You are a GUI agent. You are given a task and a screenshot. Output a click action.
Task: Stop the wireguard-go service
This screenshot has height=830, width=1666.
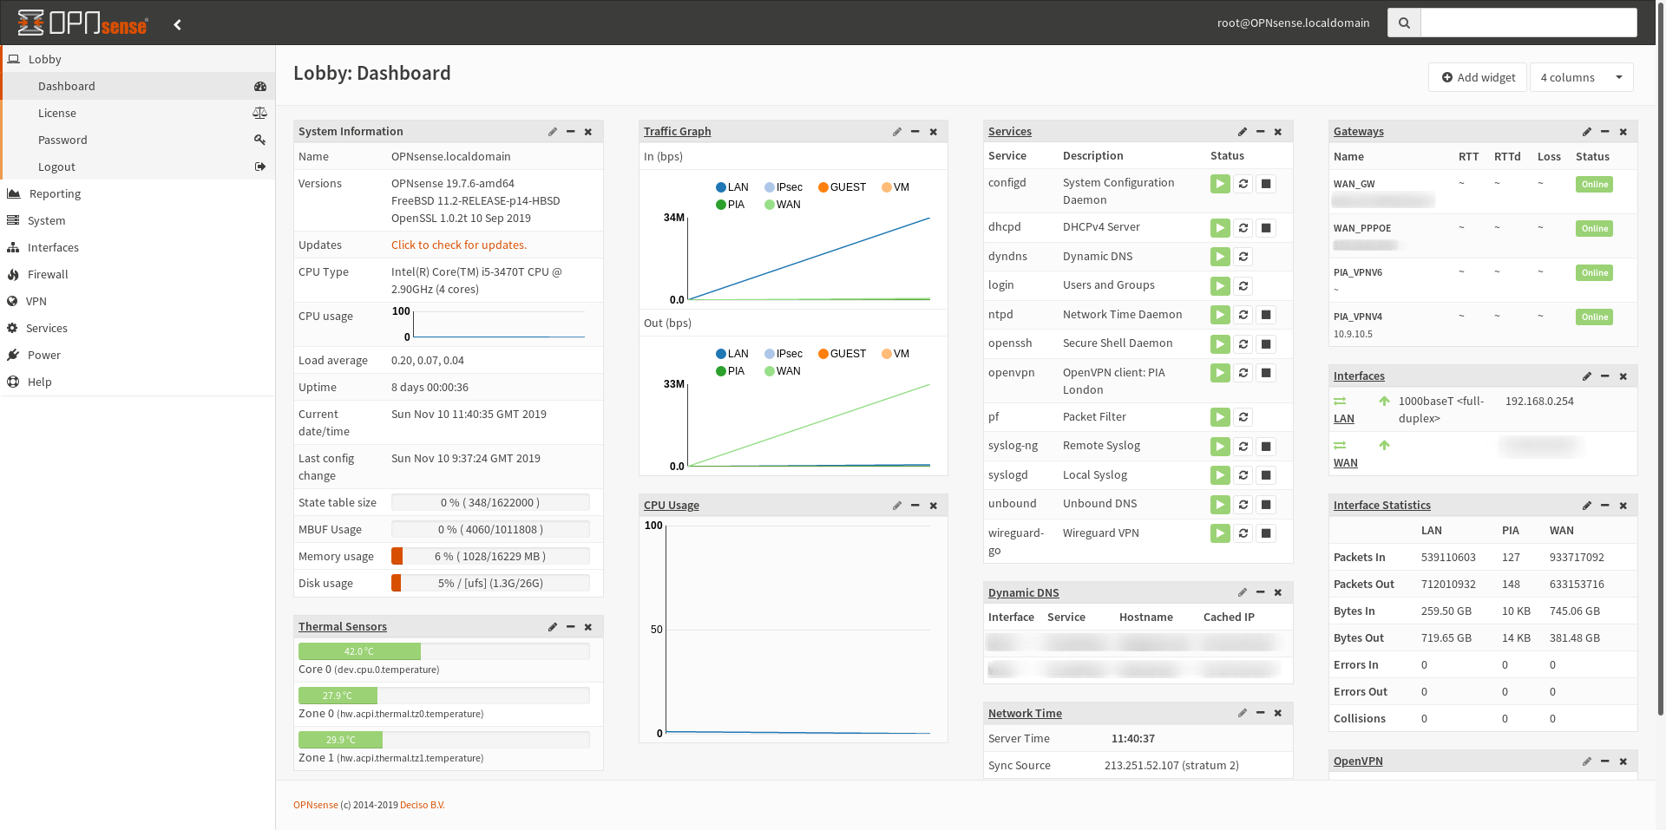[x=1266, y=533]
